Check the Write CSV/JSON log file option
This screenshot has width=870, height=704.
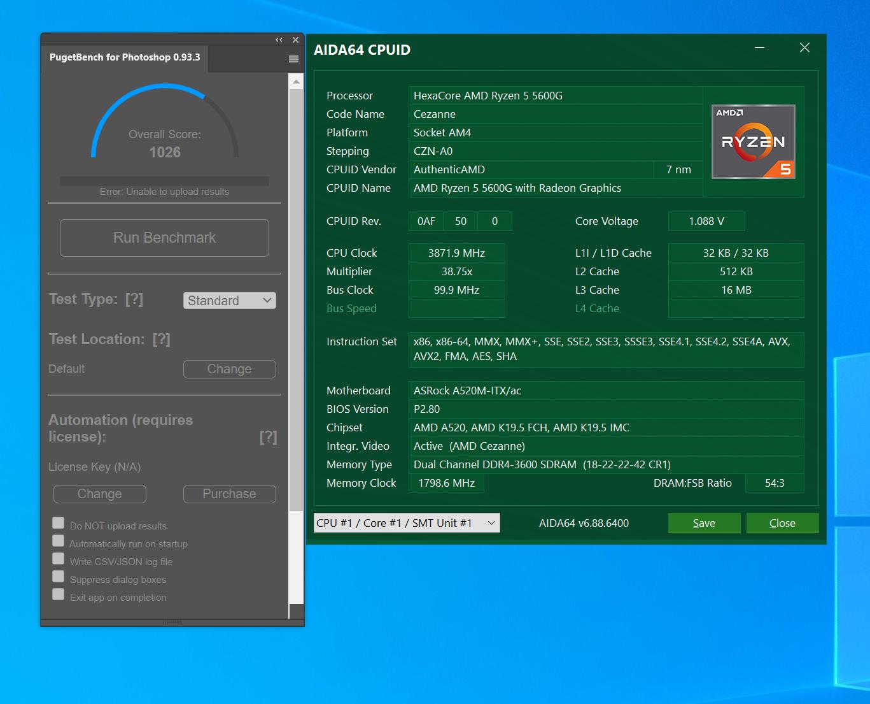[x=59, y=559]
